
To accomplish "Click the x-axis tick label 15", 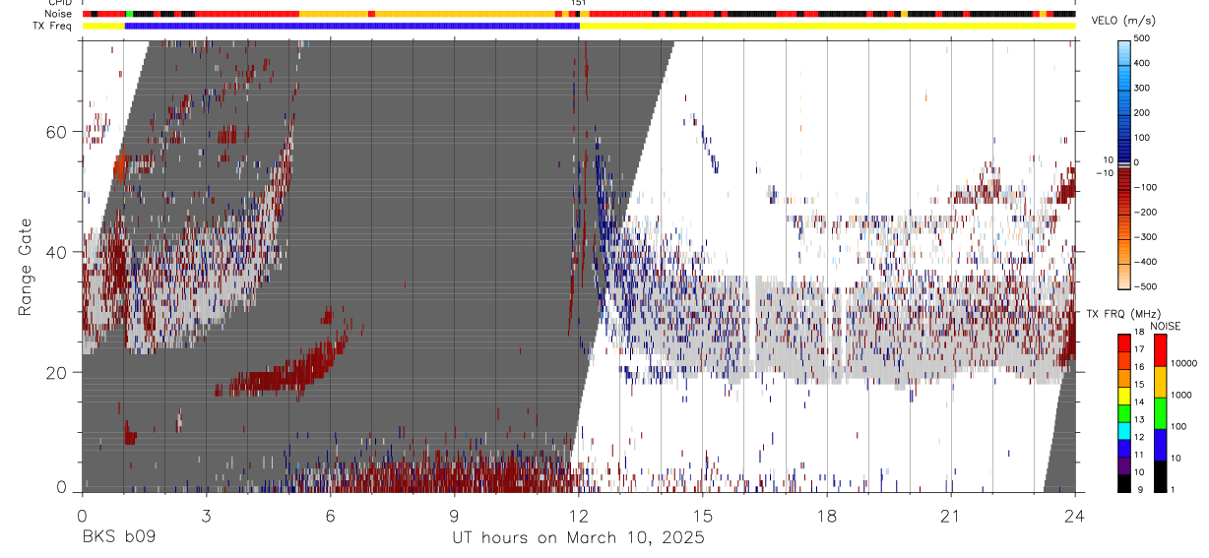I will tap(703, 515).
